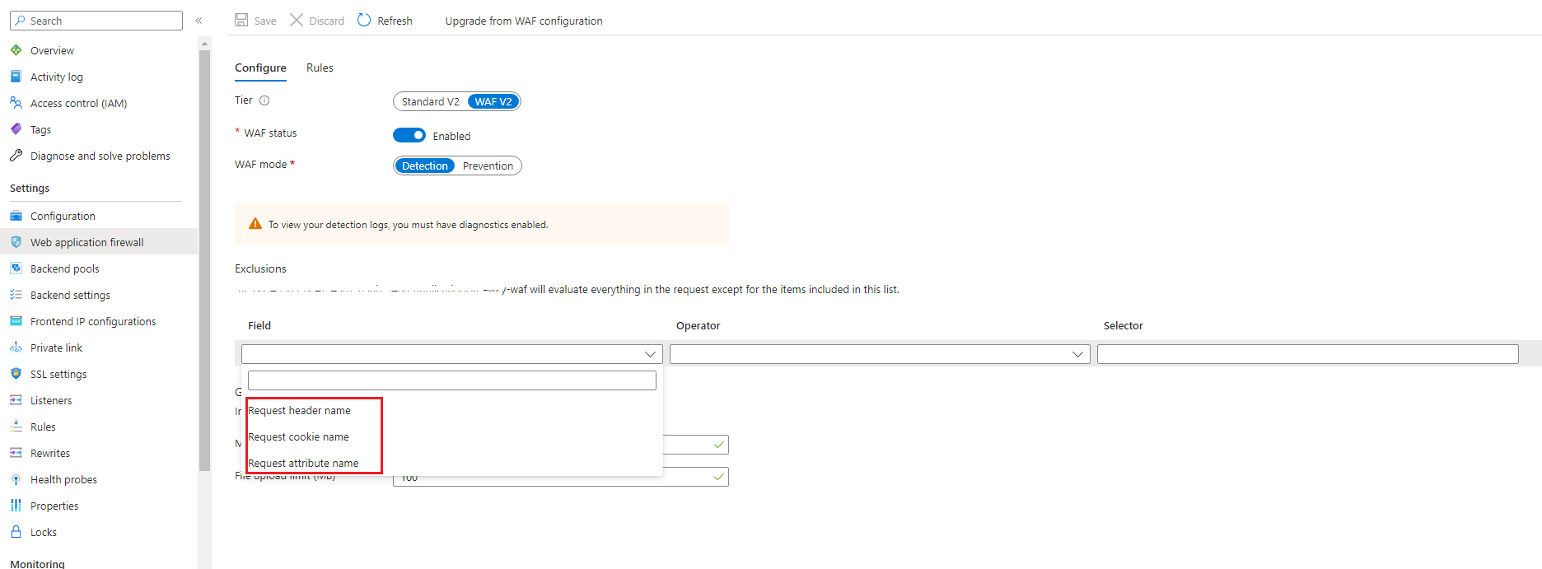Open Web application firewall menu item
The height and width of the screenshot is (569, 1542).
99,242
